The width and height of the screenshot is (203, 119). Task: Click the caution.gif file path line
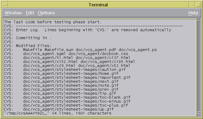click(65, 70)
